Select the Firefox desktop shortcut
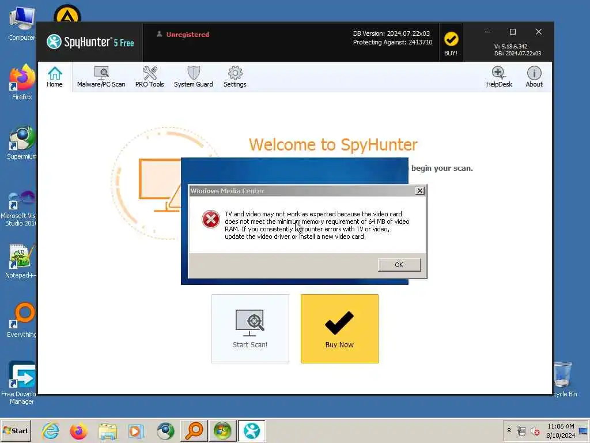The height and width of the screenshot is (443, 590). coord(22,82)
